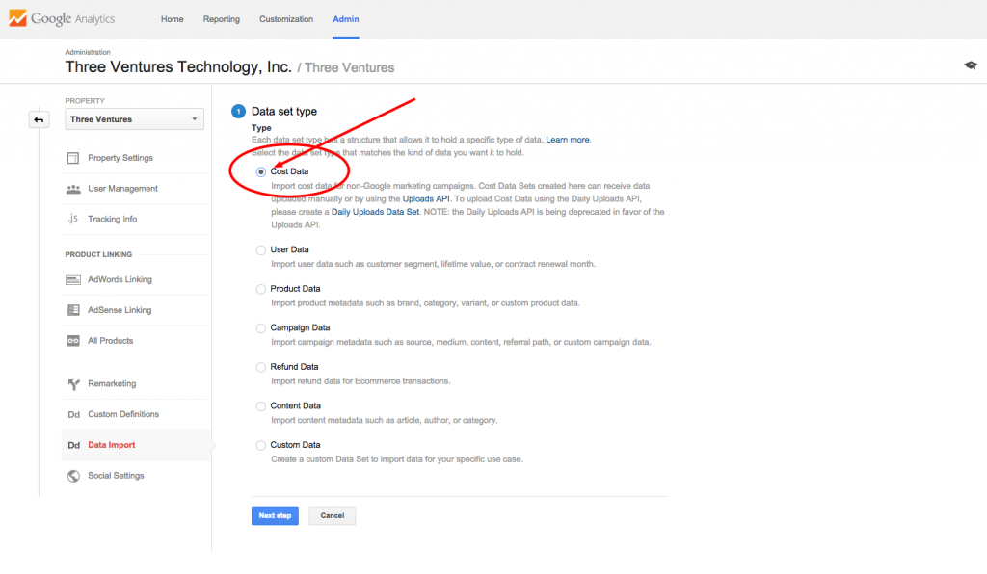The width and height of the screenshot is (987, 574).
Task: Open Remarketing settings
Action: click(x=112, y=384)
